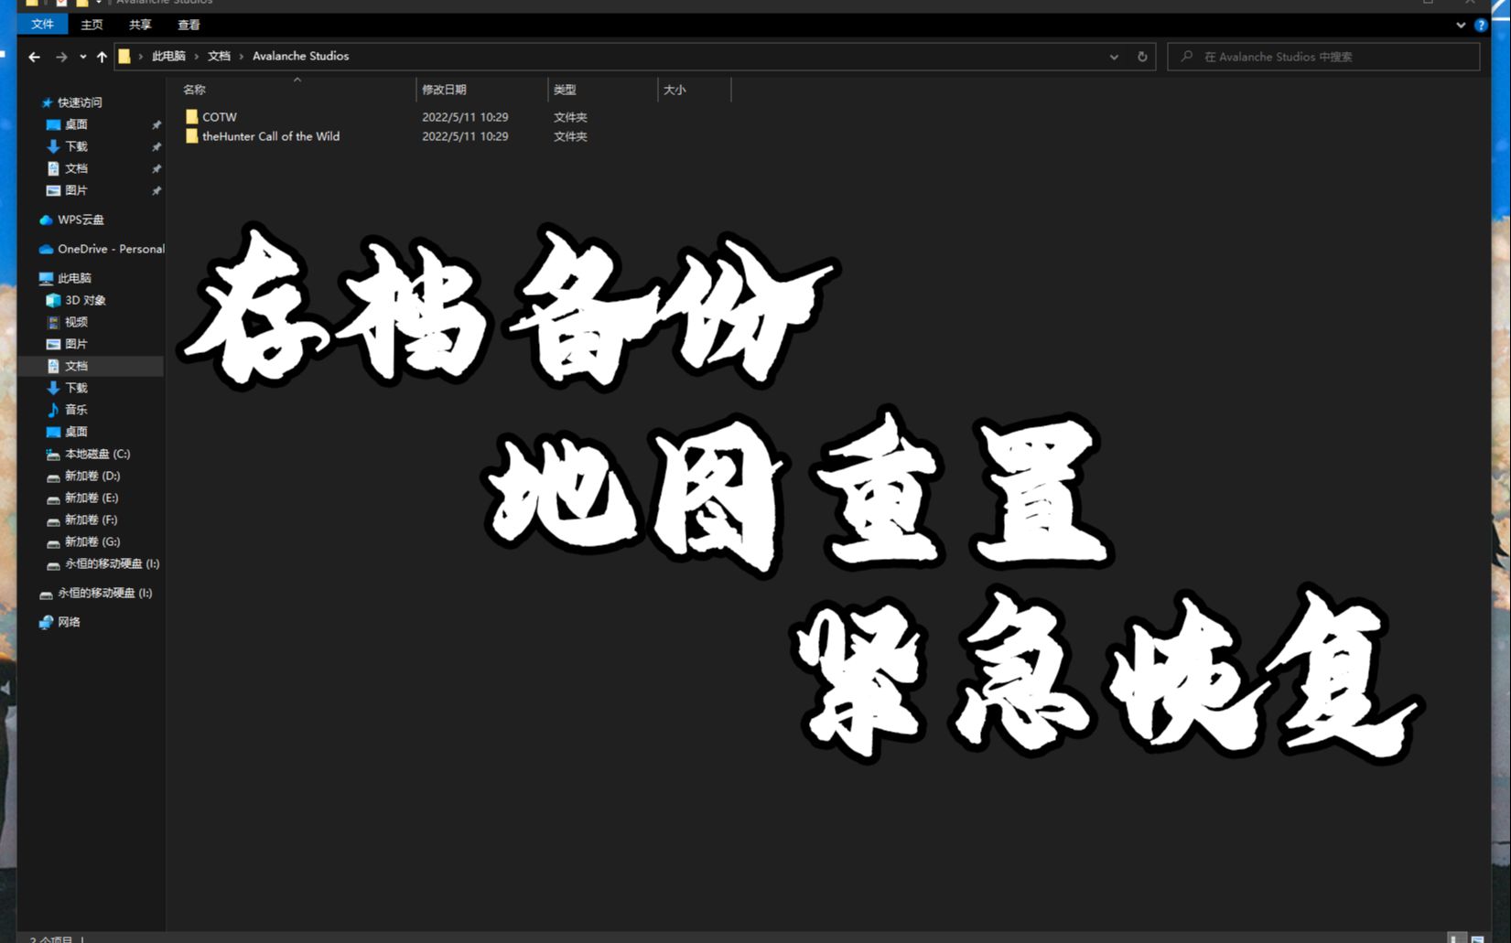Open the recent locations dropdown next to forward arrow
The image size is (1511, 943).
[x=83, y=57]
